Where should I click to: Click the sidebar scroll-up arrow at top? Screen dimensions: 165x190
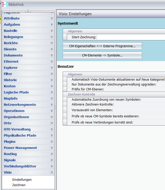point(28,11)
